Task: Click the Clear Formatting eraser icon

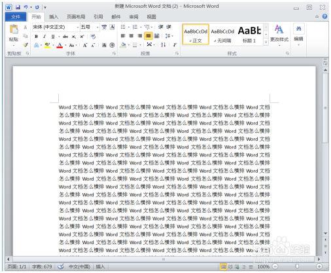Action: point(93,37)
